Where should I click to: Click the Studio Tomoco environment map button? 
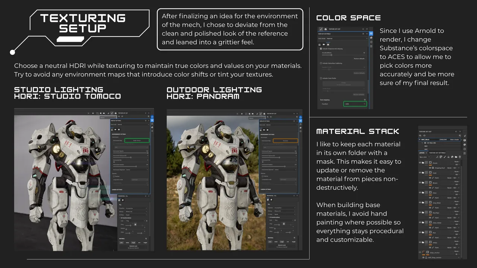click(137, 141)
